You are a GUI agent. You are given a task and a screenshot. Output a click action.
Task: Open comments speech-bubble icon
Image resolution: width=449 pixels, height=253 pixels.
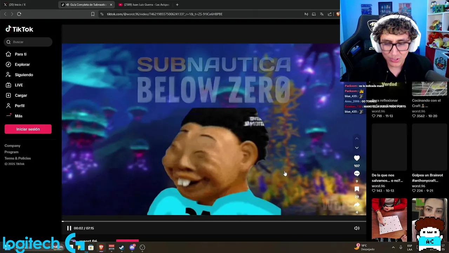click(357, 174)
